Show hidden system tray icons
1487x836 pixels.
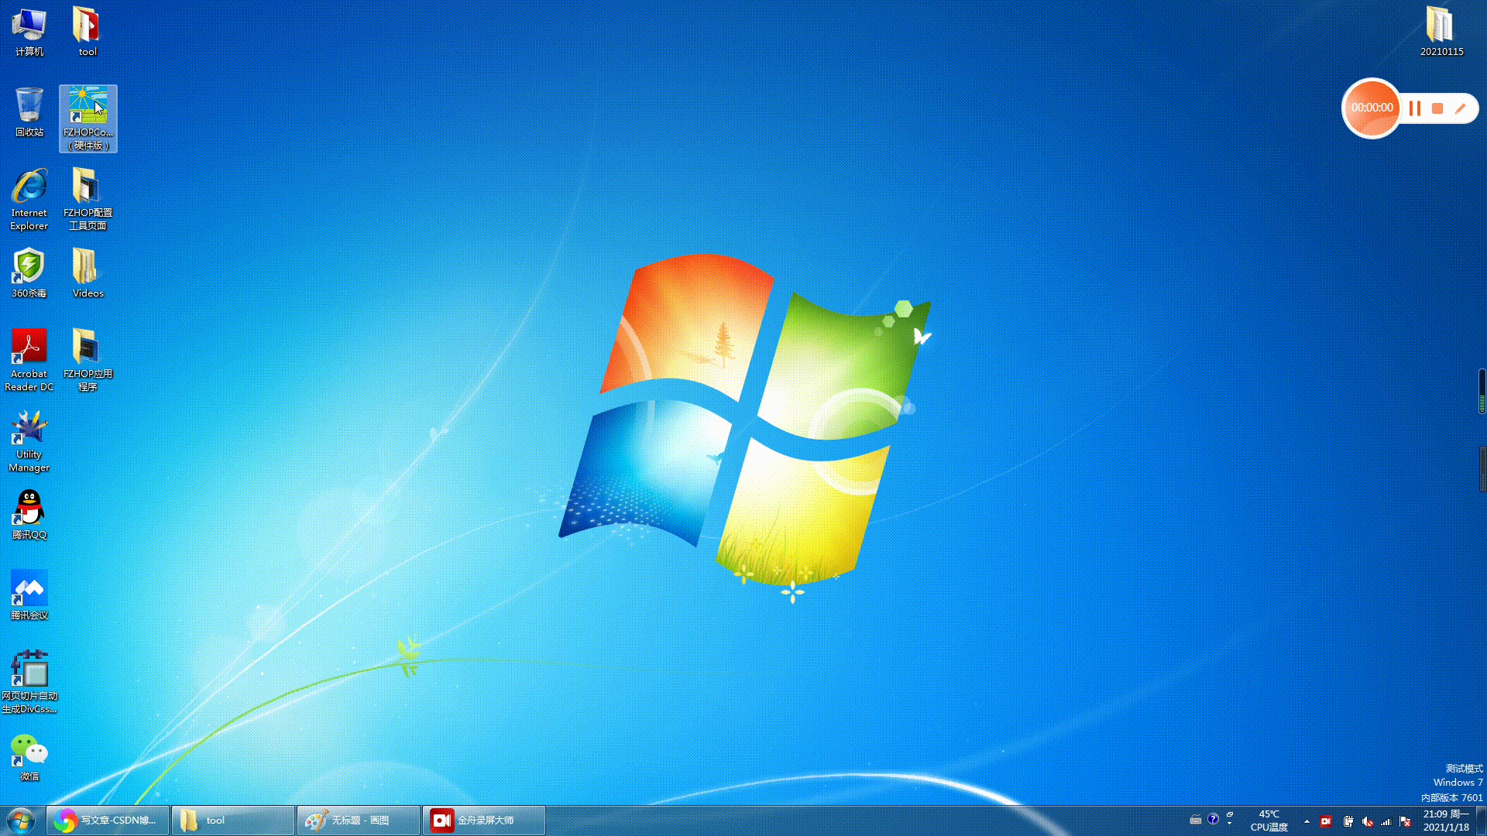click(1307, 821)
